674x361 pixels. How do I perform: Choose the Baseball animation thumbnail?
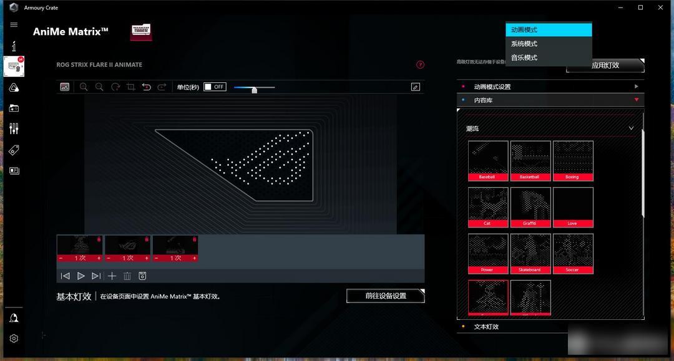click(x=488, y=160)
